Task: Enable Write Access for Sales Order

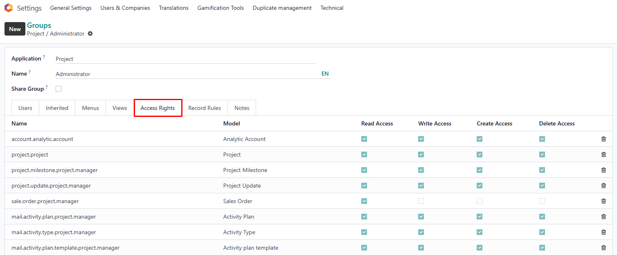Action: click(421, 201)
